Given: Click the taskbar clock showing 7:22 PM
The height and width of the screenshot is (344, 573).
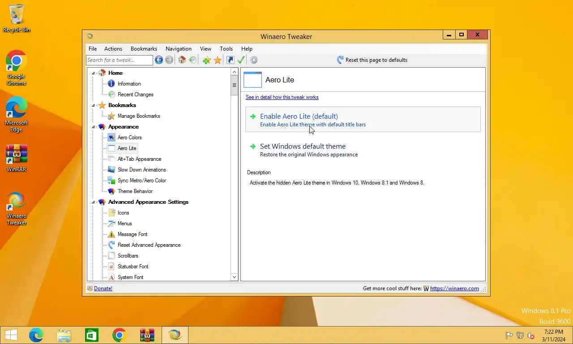Looking at the screenshot, I should pos(553,335).
